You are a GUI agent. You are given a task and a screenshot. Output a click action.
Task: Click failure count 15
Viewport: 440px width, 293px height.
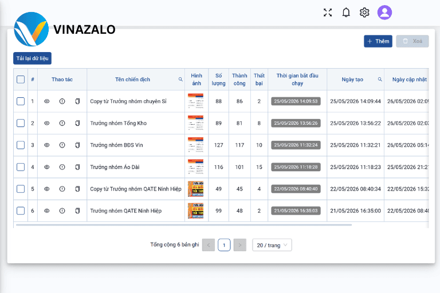tap(259, 167)
